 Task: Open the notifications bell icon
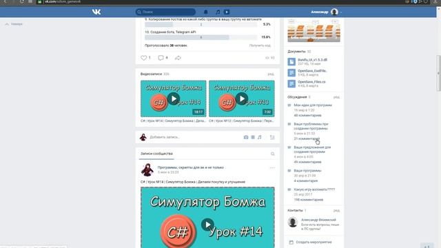pos(206,12)
